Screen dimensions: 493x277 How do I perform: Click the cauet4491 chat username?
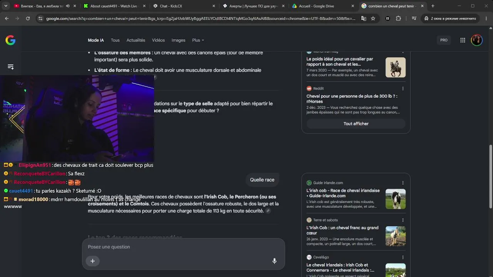(x=21, y=191)
